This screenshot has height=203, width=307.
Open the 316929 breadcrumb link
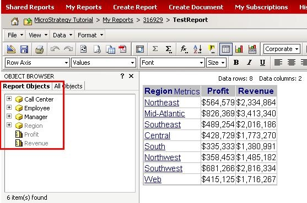[153, 20]
